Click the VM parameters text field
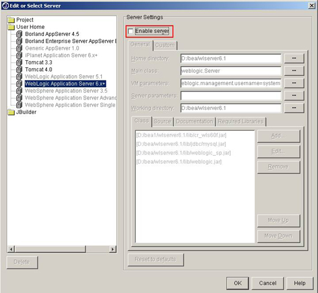The height and width of the screenshot is (293, 318). pyautogui.click(x=231, y=83)
